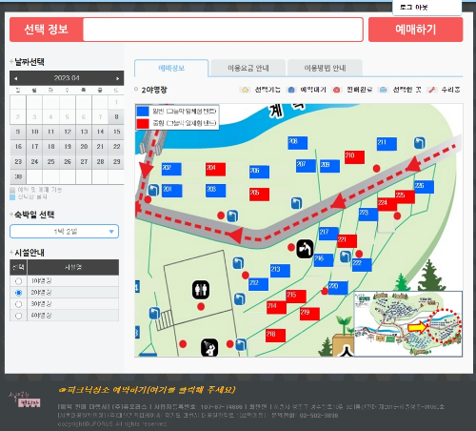
Task: Click the 판매완료 legend icon
Action: click(337, 90)
